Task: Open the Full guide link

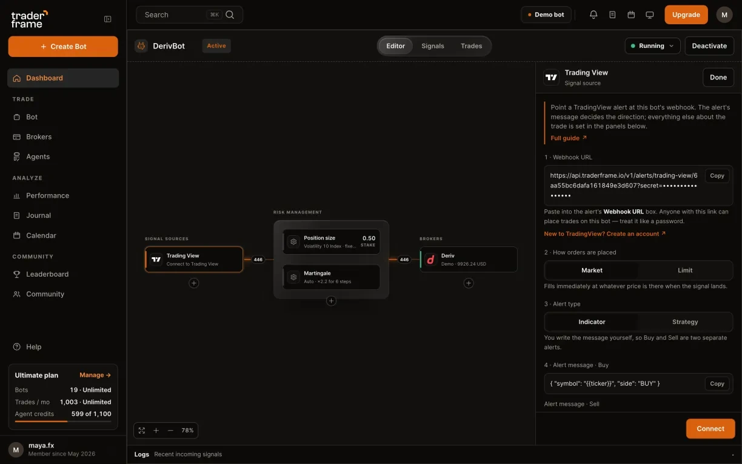Action: click(569, 138)
